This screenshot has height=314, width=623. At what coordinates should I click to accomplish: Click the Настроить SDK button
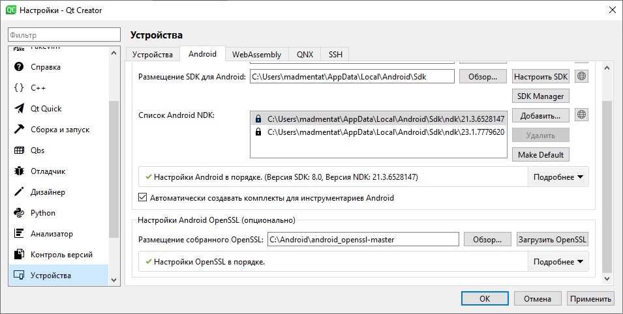pos(541,77)
